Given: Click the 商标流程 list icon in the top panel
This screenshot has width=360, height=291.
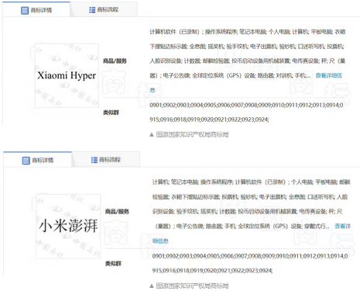Looking at the screenshot, I should [92, 10].
